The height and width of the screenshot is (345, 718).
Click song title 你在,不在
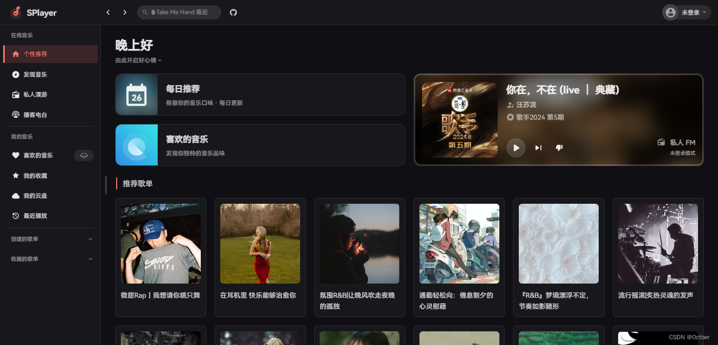click(x=562, y=90)
